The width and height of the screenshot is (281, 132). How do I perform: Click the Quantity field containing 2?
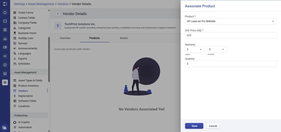231,64
